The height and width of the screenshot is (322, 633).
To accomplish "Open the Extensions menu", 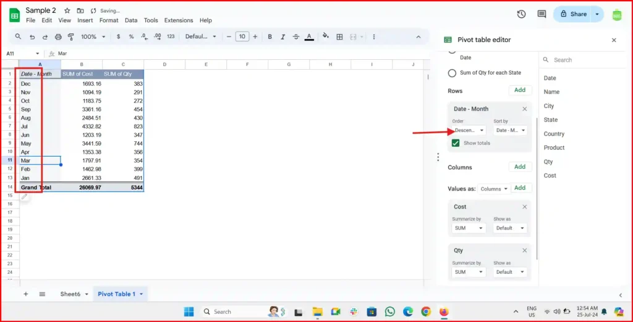I will [179, 20].
